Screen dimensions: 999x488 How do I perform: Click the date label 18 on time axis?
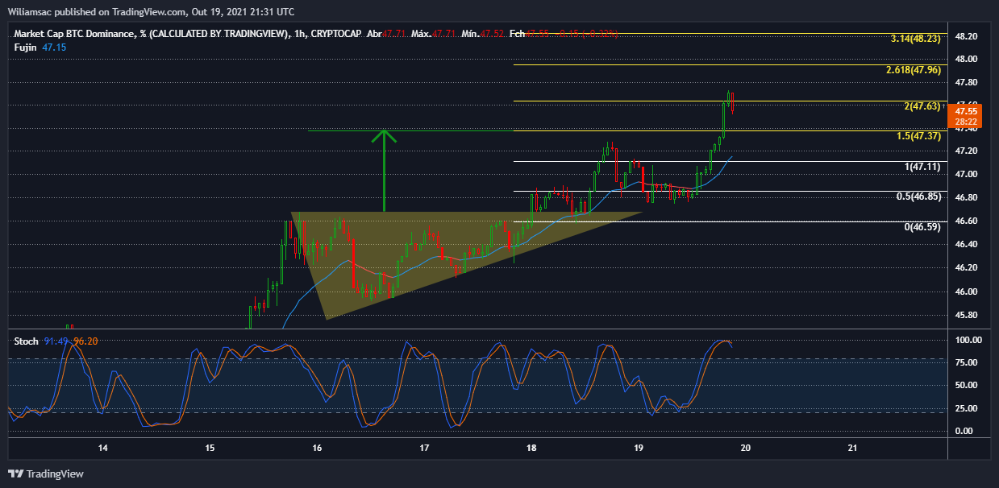point(531,449)
